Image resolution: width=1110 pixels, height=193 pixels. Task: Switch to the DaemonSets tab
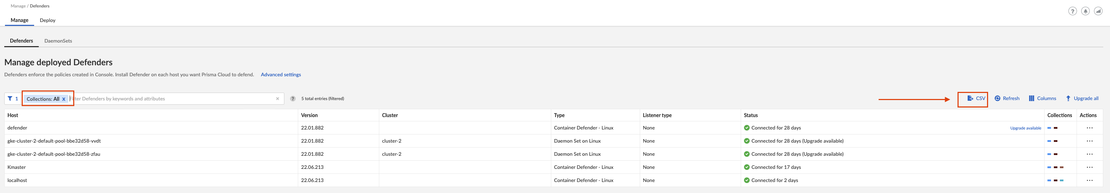click(x=58, y=41)
